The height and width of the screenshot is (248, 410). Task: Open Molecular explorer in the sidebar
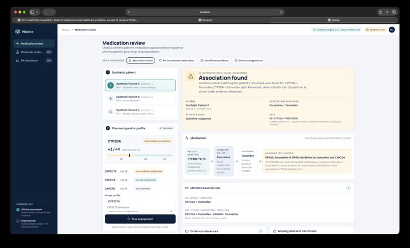pyautogui.click(x=34, y=52)
